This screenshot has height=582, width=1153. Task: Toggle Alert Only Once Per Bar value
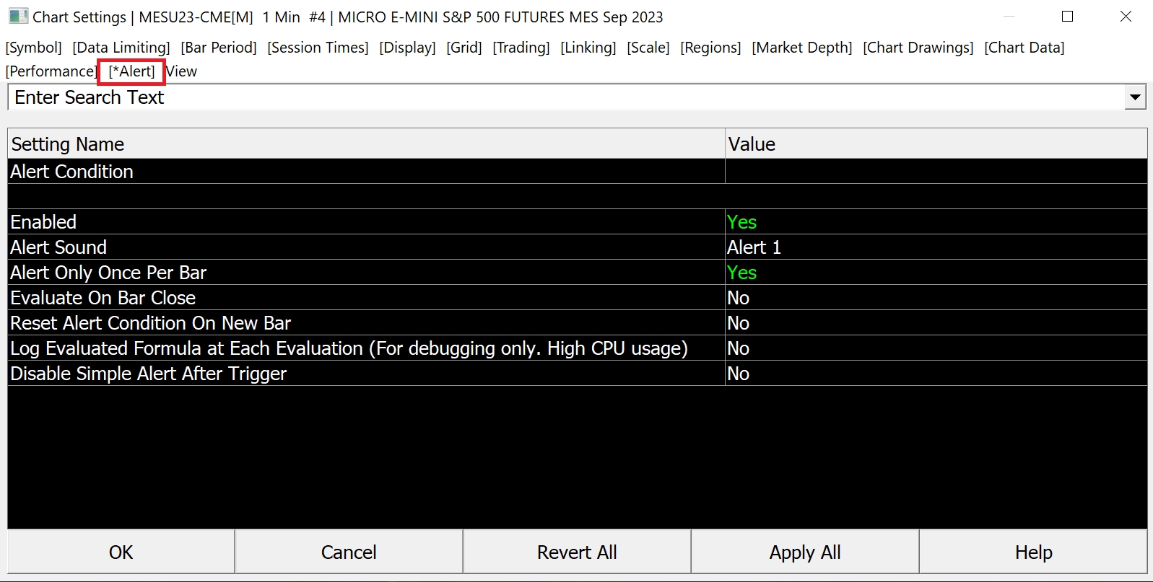(x=742, y=273)
